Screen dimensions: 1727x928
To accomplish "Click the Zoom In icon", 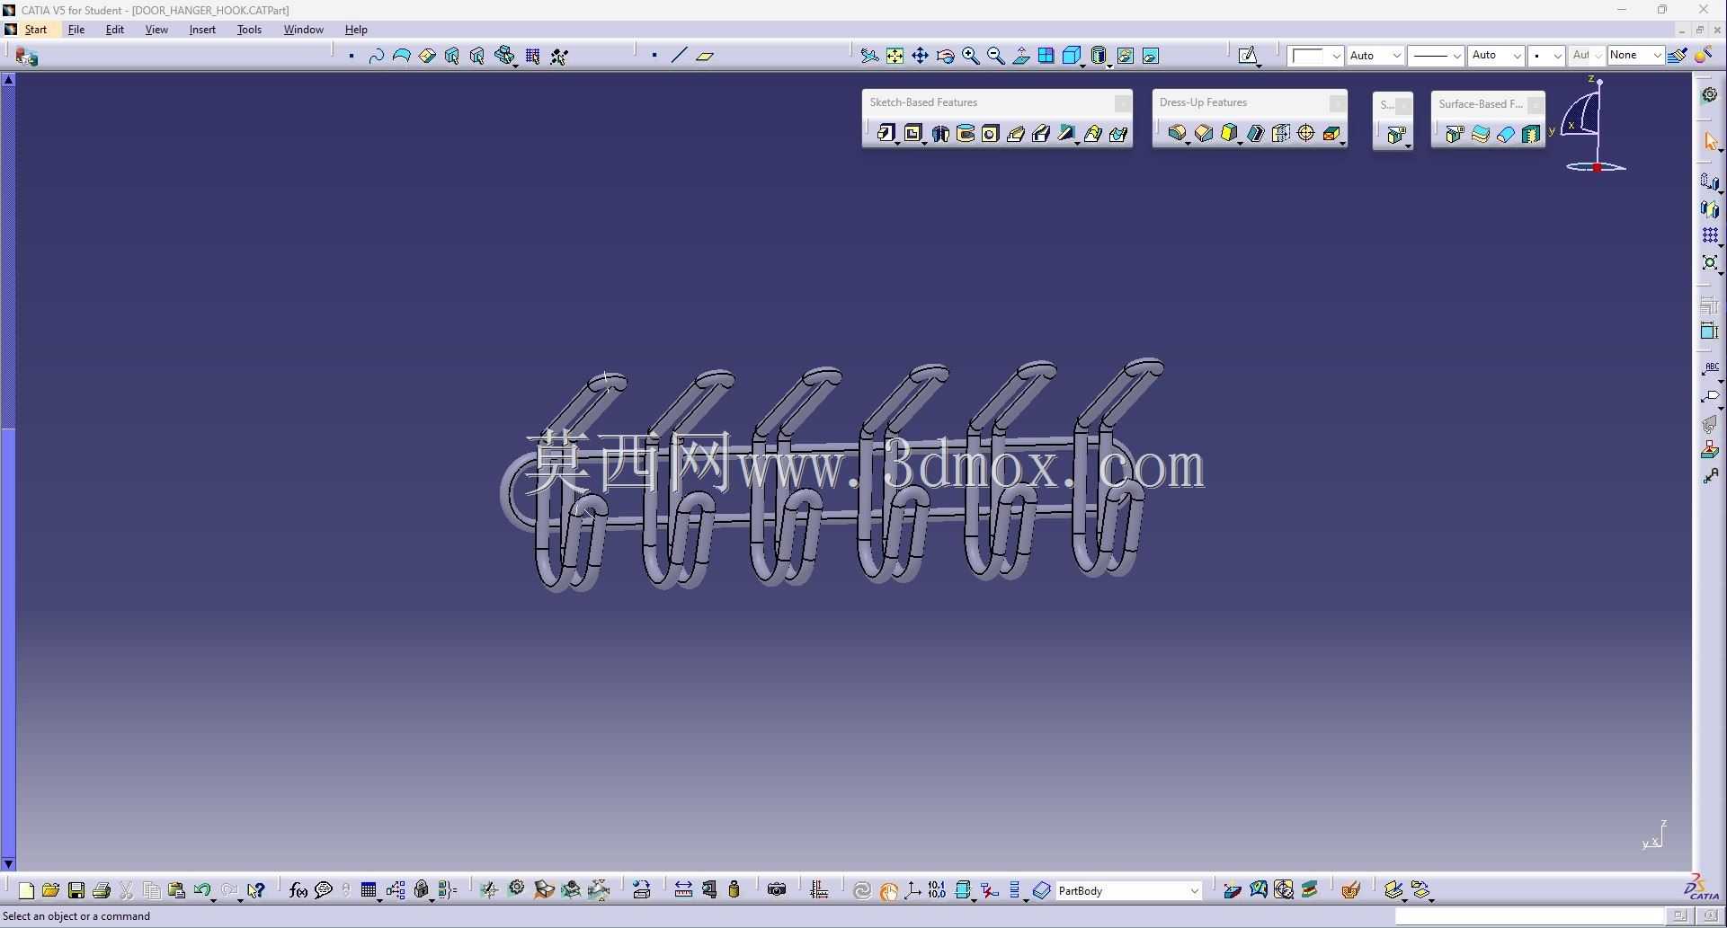I will 970,56.
